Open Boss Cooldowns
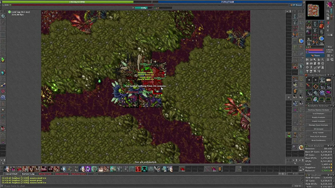The height and width of the screenshot is (188, 335). (319, 140)
